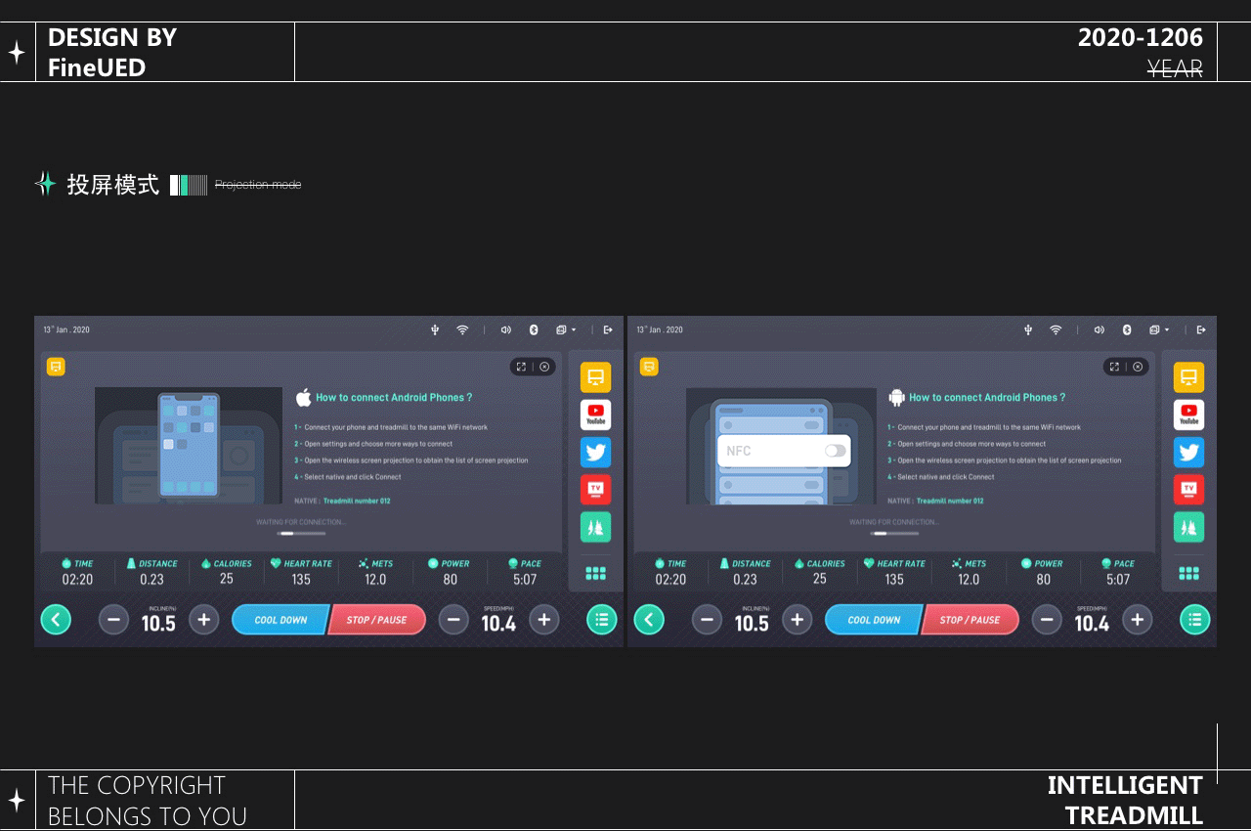This screenshot has height=831, width=1251.
Task: Tap the iPhone illustration thumbnail
Action: click(189, 446)
